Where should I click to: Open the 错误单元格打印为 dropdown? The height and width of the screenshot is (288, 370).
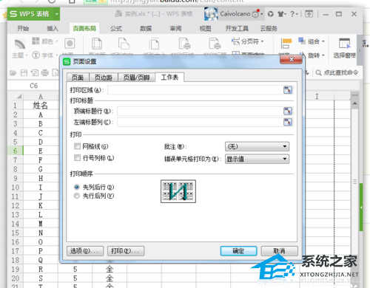click(x=257, y=159)
